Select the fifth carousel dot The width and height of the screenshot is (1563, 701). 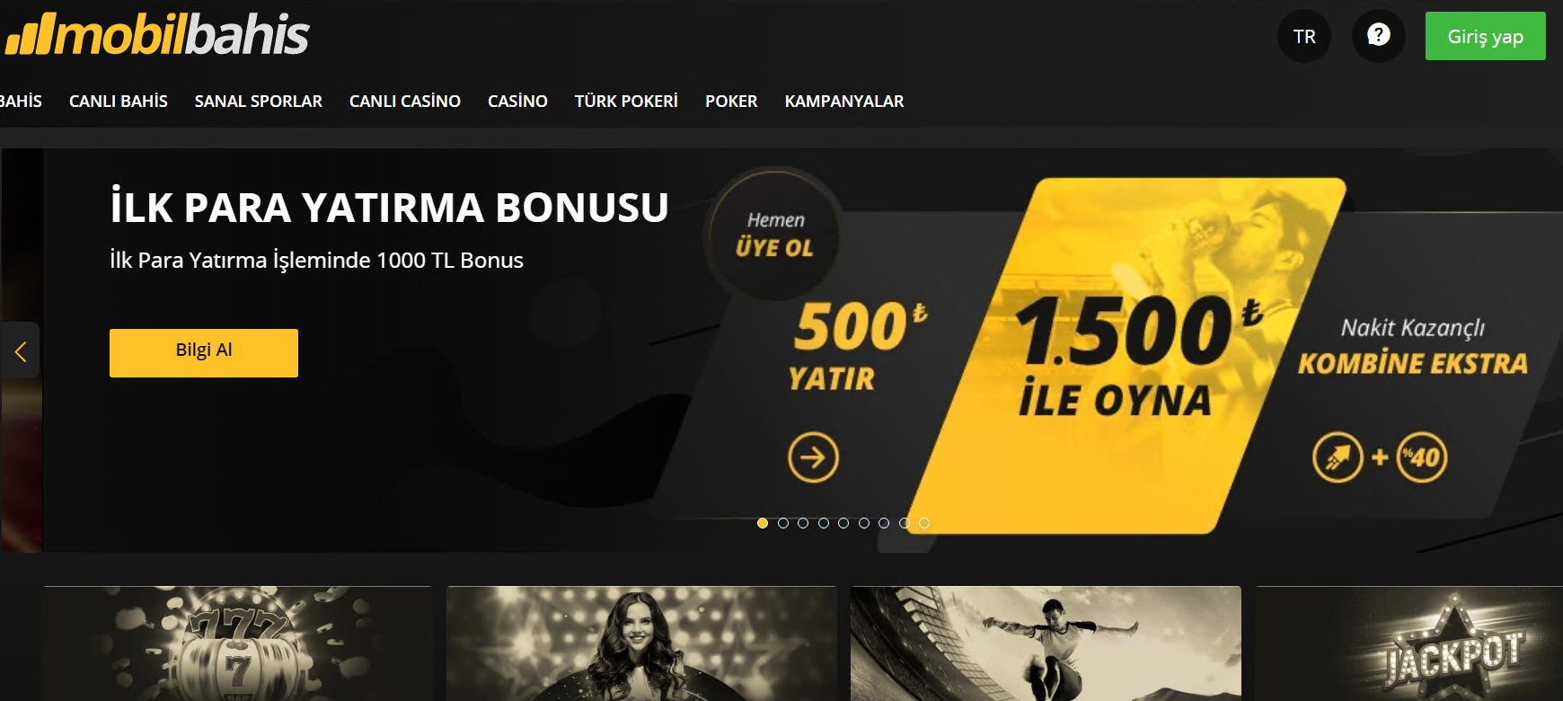coord(843,523)
